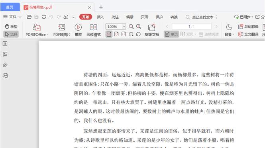
Task: Switch to the 插入 tab
Action: [x=100, y=17]
